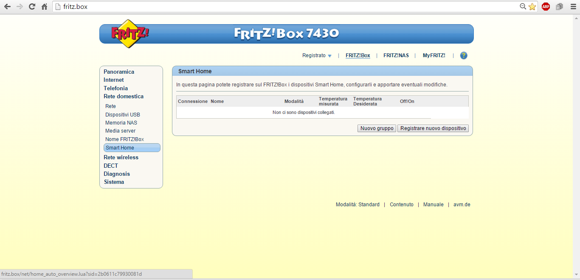
Task: Click the Nuovo gruppo button
Action: tap(377, 128)
